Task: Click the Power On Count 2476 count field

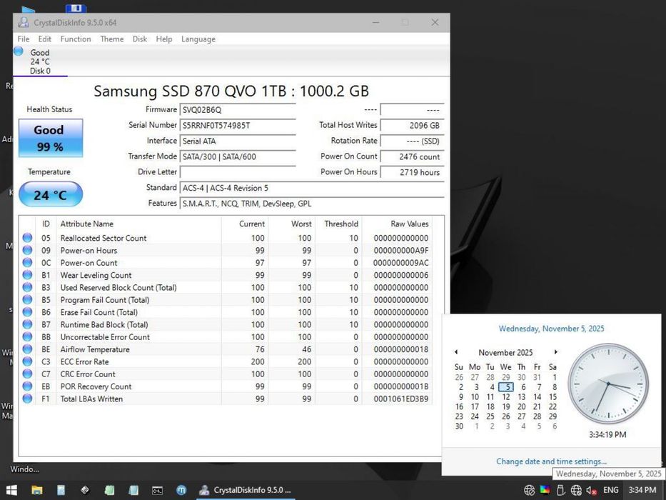Action: click(412, 156)
